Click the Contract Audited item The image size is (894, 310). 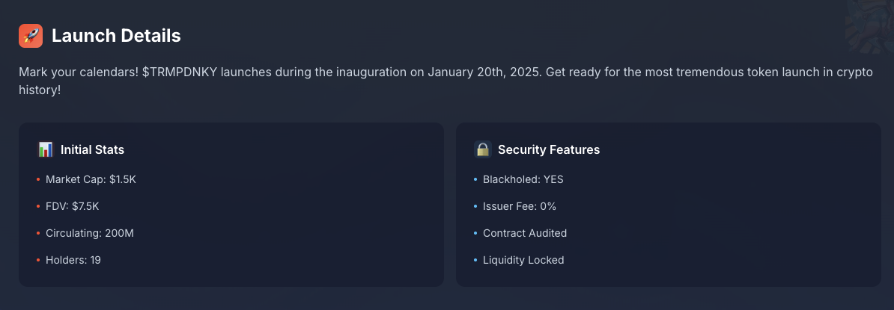[525, 233]
